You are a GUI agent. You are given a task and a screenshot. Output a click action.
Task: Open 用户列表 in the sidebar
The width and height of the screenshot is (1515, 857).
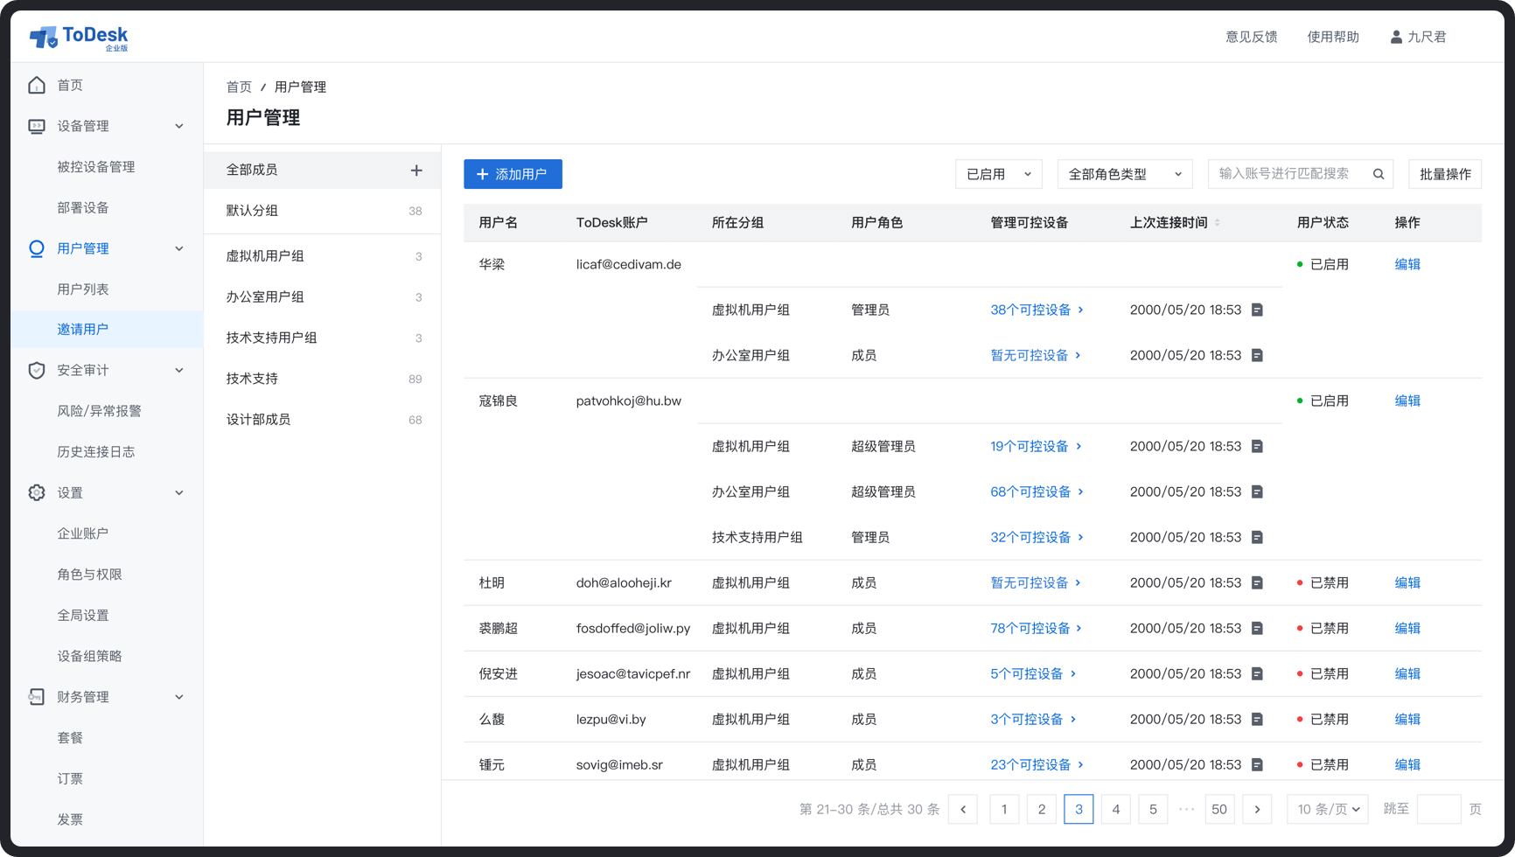(83, 289)
